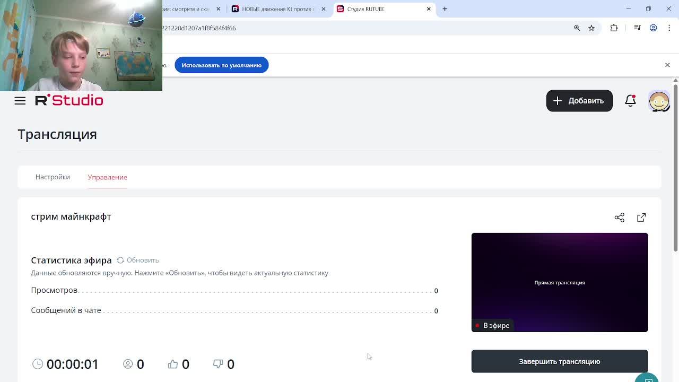Open the hamburger menu beside the Studio logo
The width and height of the screenshot is (679, 382).
click(20, 101)
